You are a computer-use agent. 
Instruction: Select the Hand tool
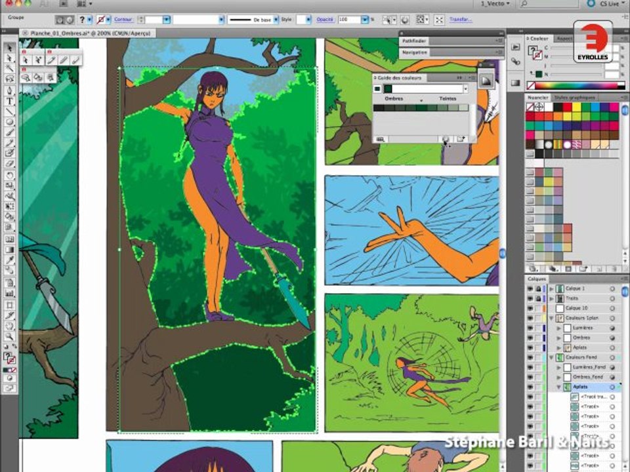tap(10, 326)
